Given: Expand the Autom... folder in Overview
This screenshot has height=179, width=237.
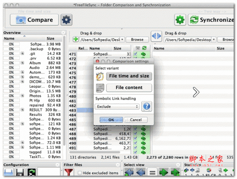Looking at the screenshot, I should (23, 72).
